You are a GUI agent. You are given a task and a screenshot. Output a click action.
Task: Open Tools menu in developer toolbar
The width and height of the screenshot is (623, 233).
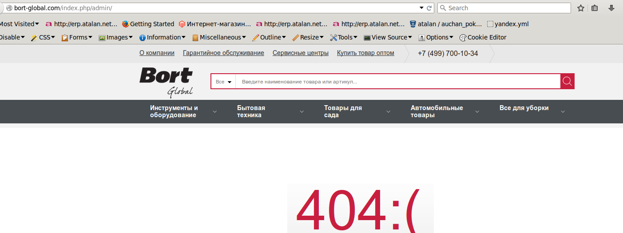coord(344,37)
